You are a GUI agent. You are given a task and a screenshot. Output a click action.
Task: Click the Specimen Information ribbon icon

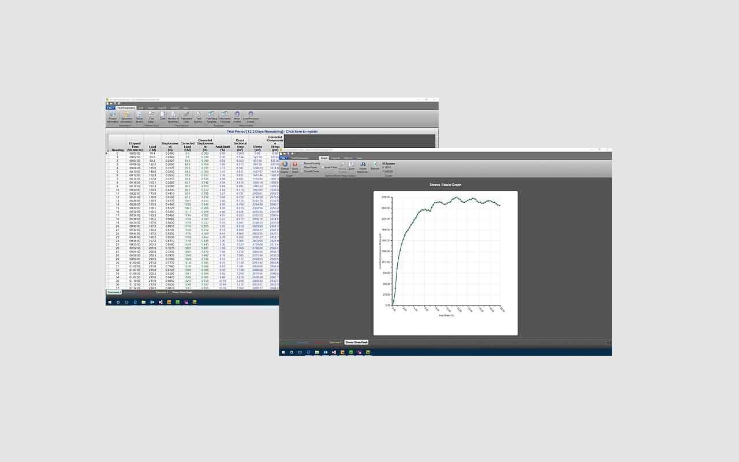coord(126,117)
